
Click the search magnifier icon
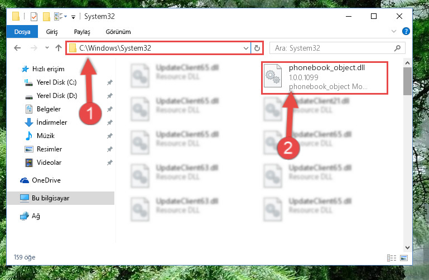[397, 48]
